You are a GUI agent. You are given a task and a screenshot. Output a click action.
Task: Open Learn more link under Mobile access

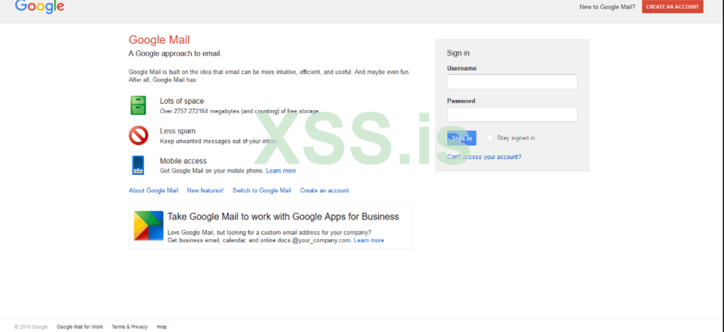(281, 171)
